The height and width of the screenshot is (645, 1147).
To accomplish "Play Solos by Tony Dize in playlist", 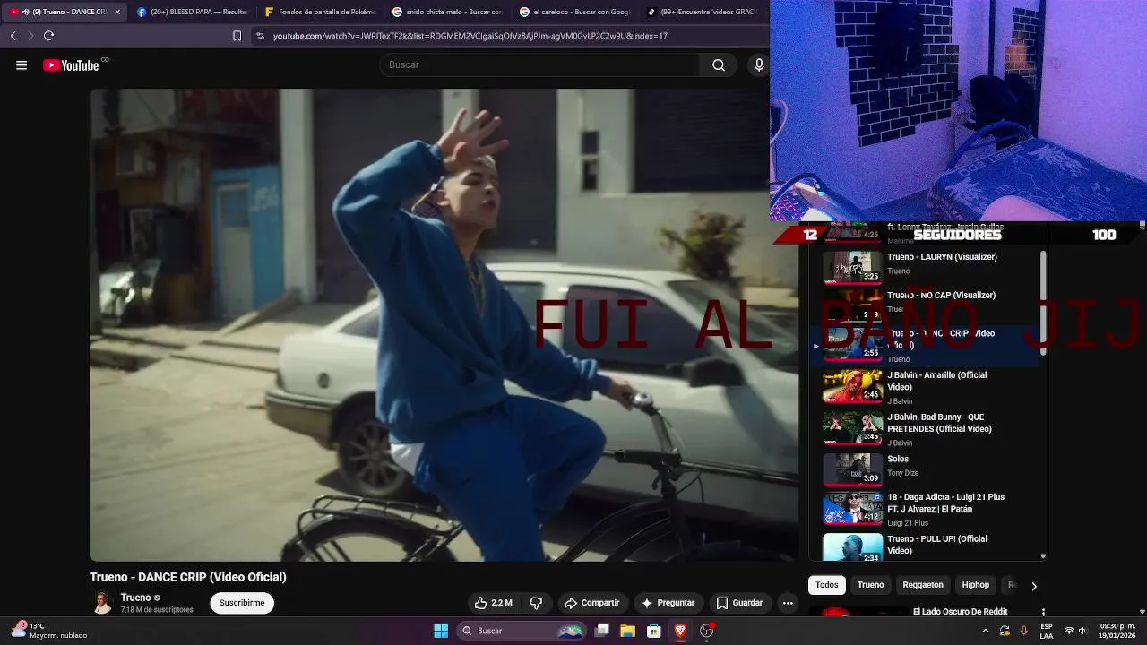I will [923, 469].
